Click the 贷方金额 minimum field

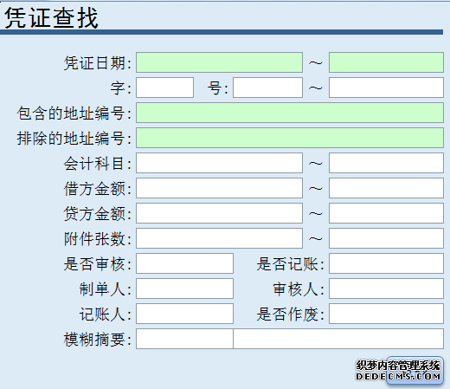pos(219,213)
